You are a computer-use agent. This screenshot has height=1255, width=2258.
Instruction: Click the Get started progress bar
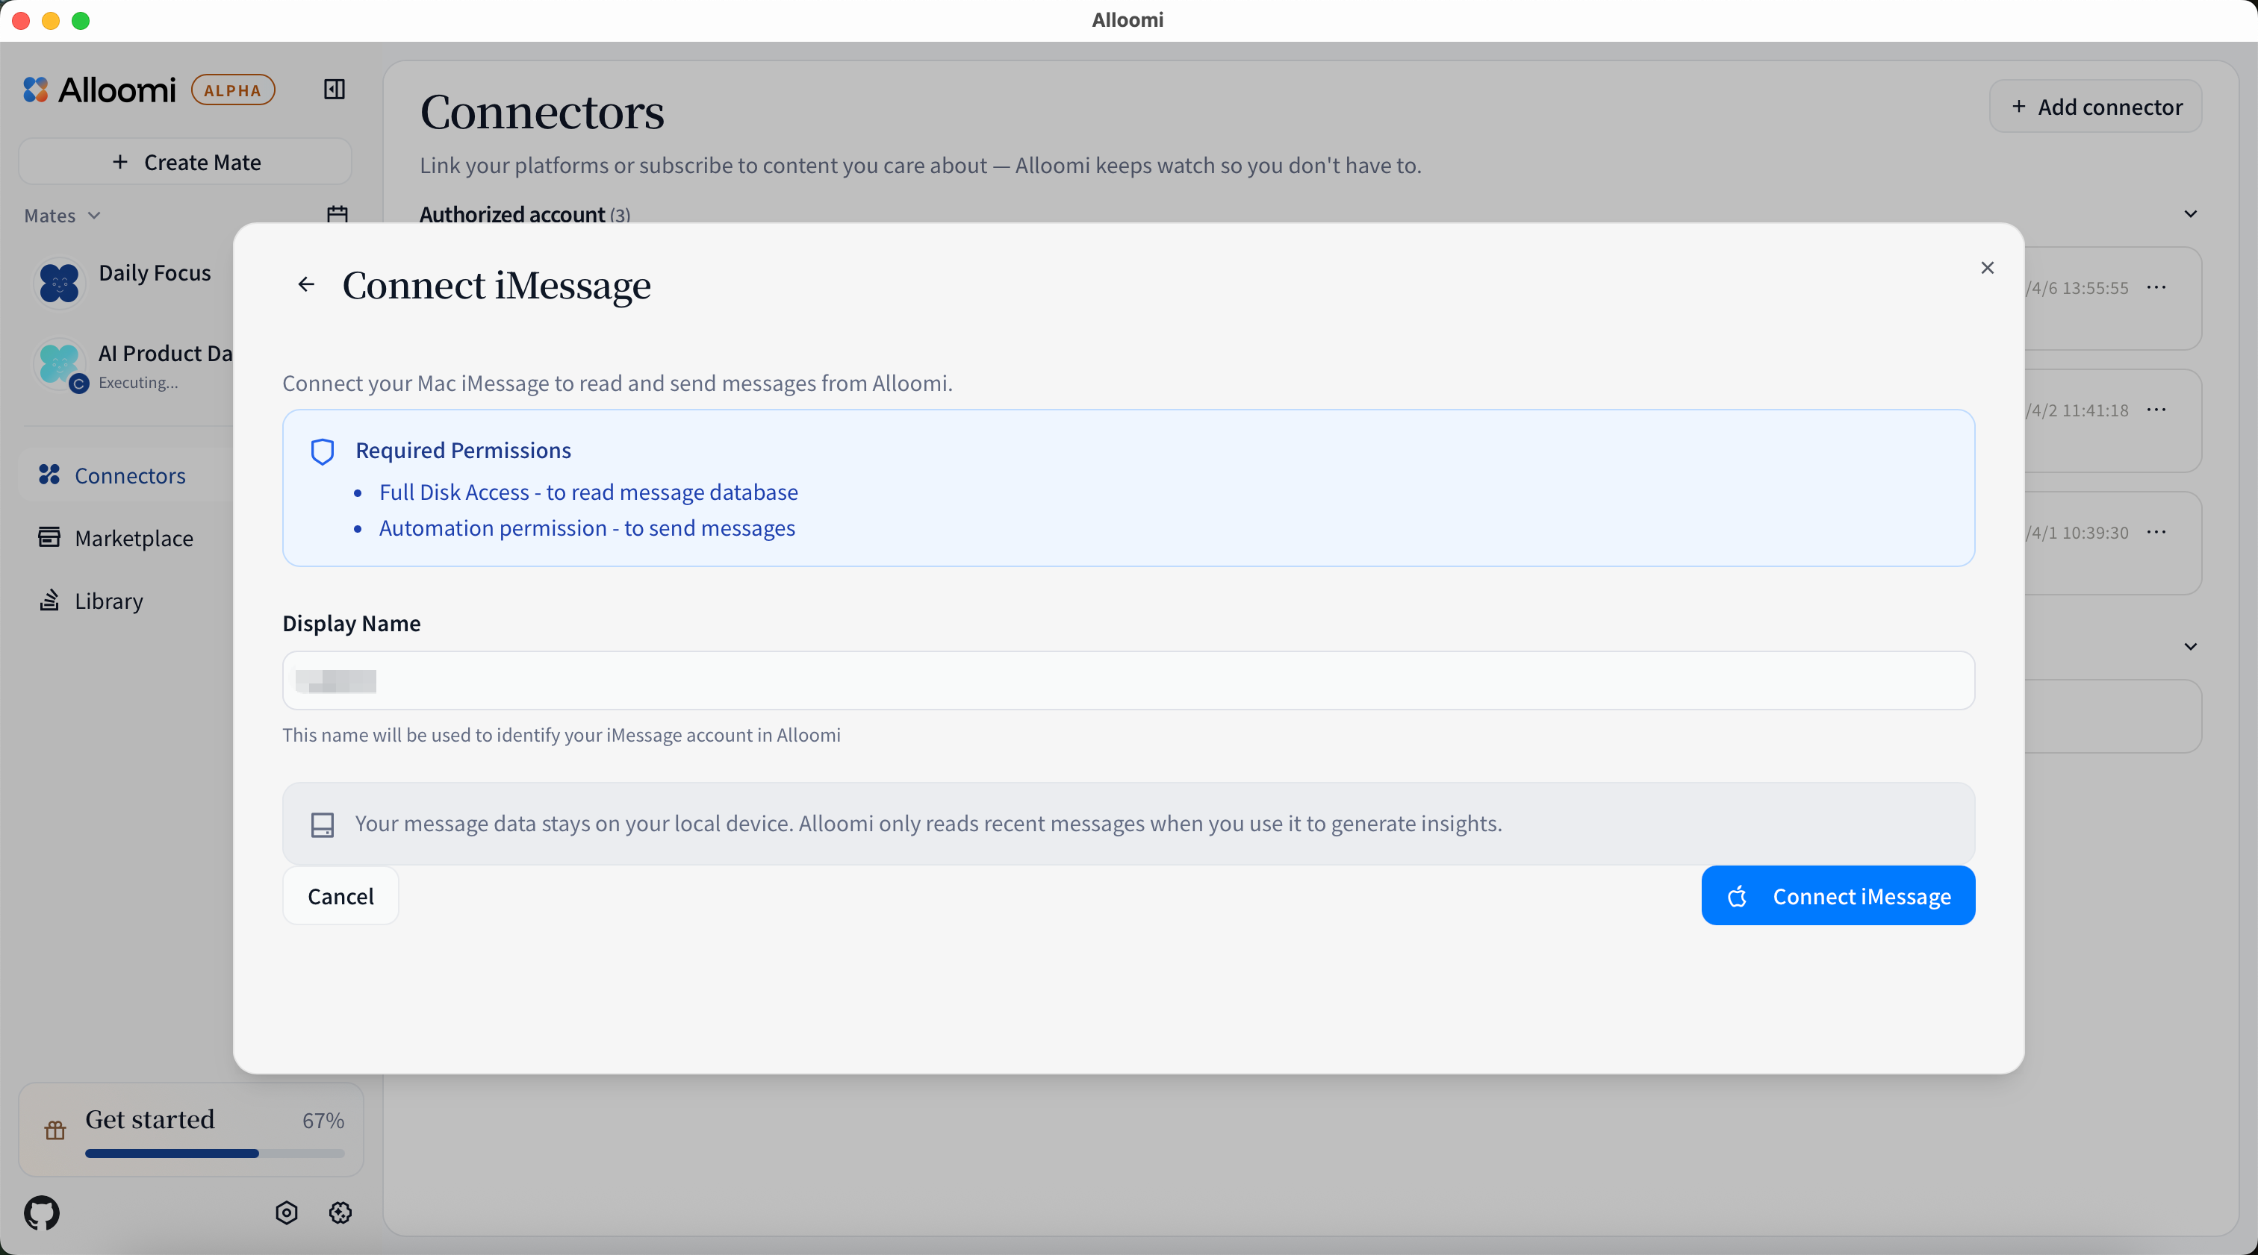point(215,1154)
